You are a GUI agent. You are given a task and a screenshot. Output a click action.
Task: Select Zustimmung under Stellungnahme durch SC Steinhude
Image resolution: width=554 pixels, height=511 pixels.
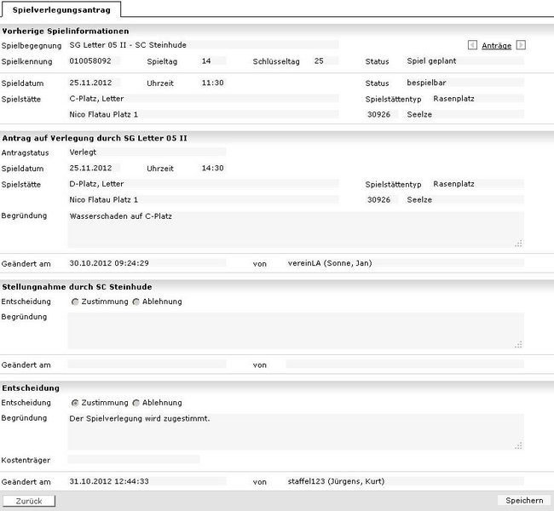coord(75,301)
